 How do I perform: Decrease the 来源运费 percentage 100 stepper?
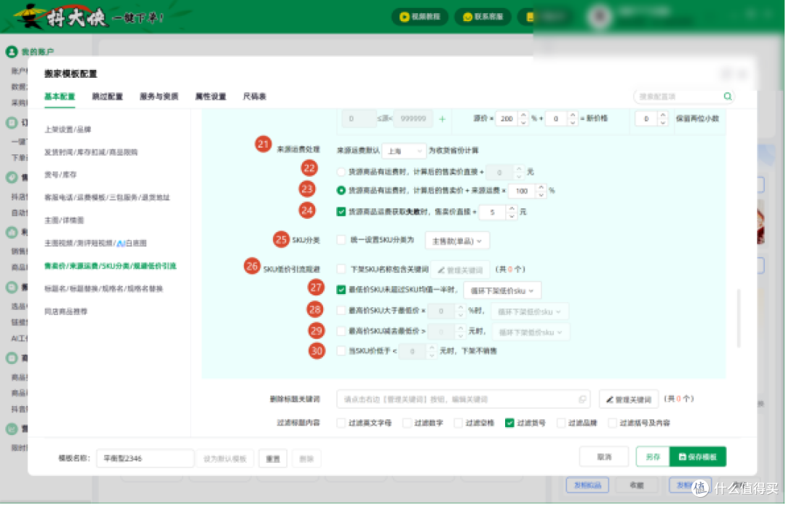(x=541, y=195)
